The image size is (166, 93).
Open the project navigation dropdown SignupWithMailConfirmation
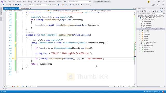25,11
